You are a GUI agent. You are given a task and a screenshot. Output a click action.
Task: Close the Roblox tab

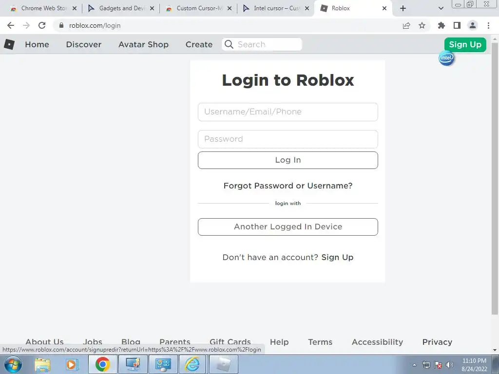pyautogui.click(x=384, y=8)
